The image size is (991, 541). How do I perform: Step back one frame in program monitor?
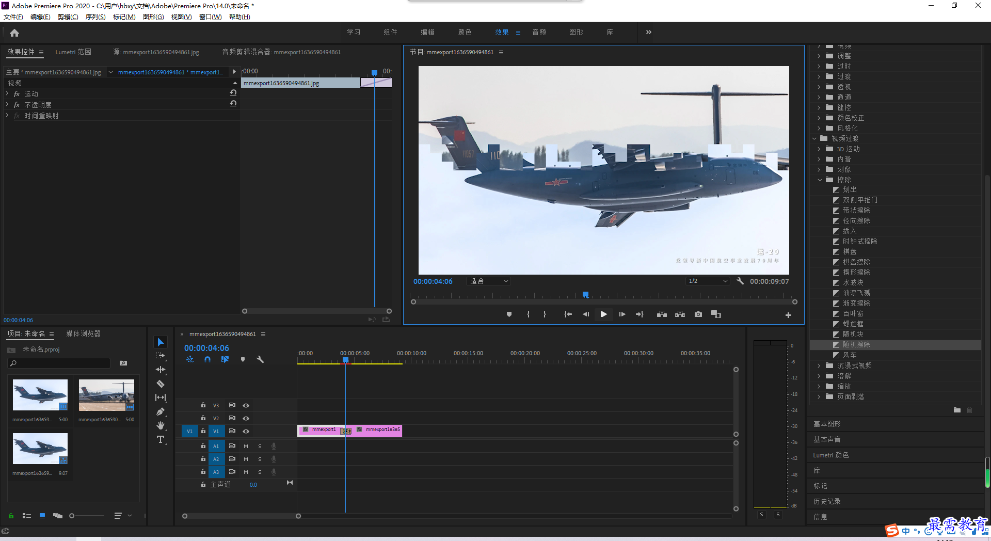pos(586,314)
